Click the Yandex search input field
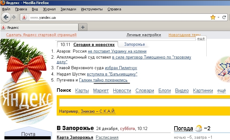The height and width of the screenshot is (140, 230). 145,102
